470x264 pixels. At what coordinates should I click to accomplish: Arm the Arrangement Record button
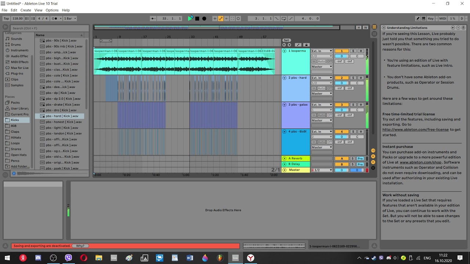coord(204,18)
